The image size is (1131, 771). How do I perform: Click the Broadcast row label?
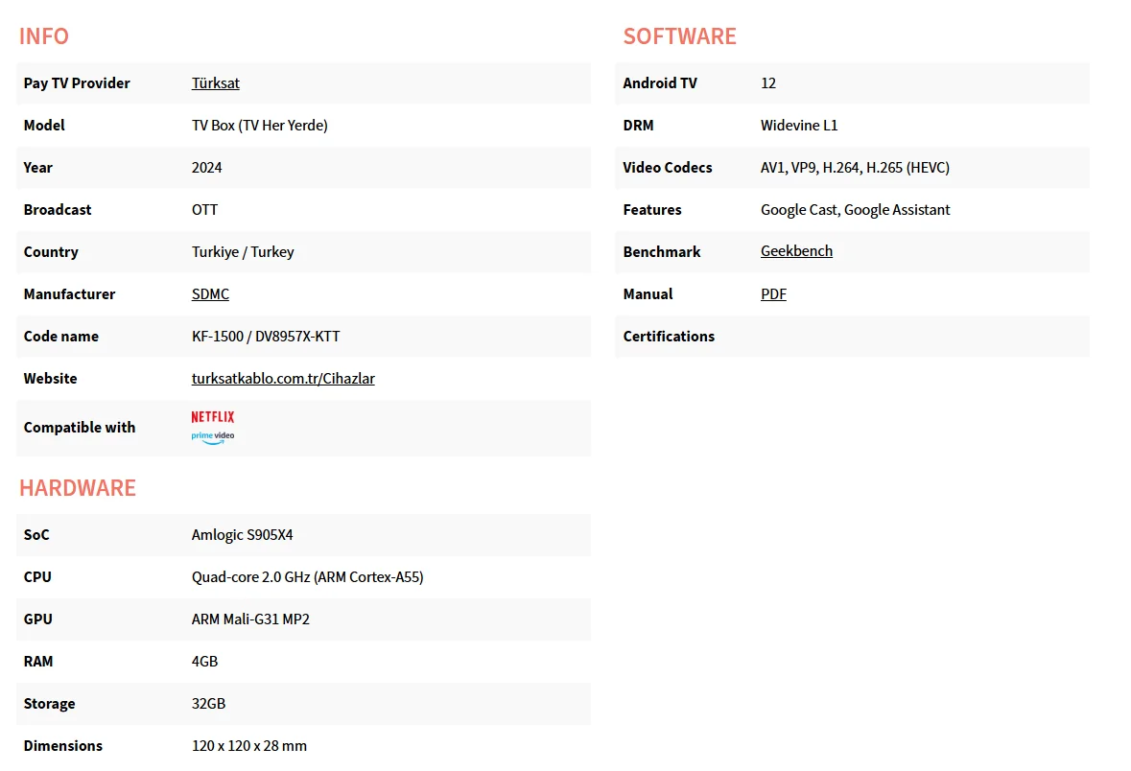coord(57,210)
